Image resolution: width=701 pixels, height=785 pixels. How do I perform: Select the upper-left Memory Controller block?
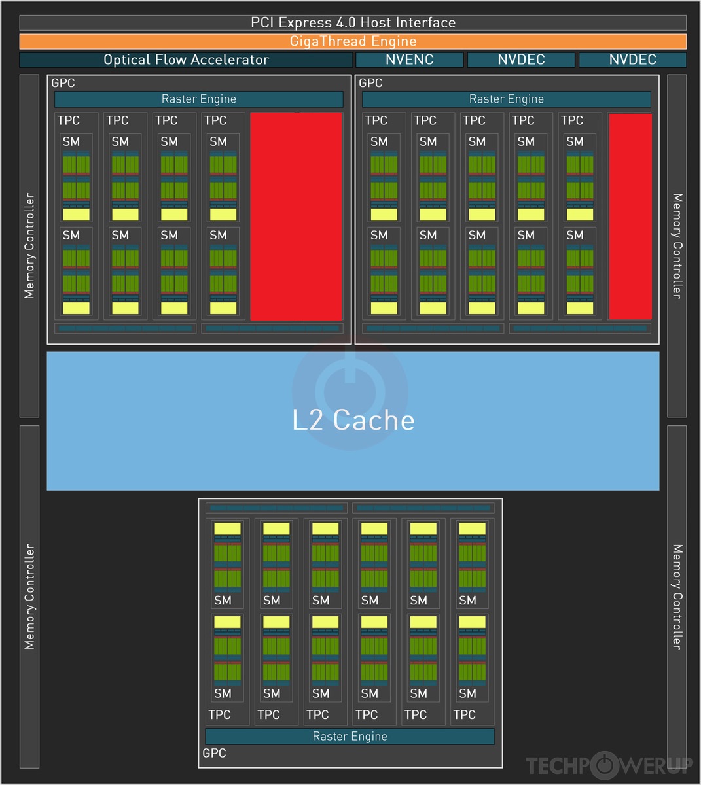point(29,246)
